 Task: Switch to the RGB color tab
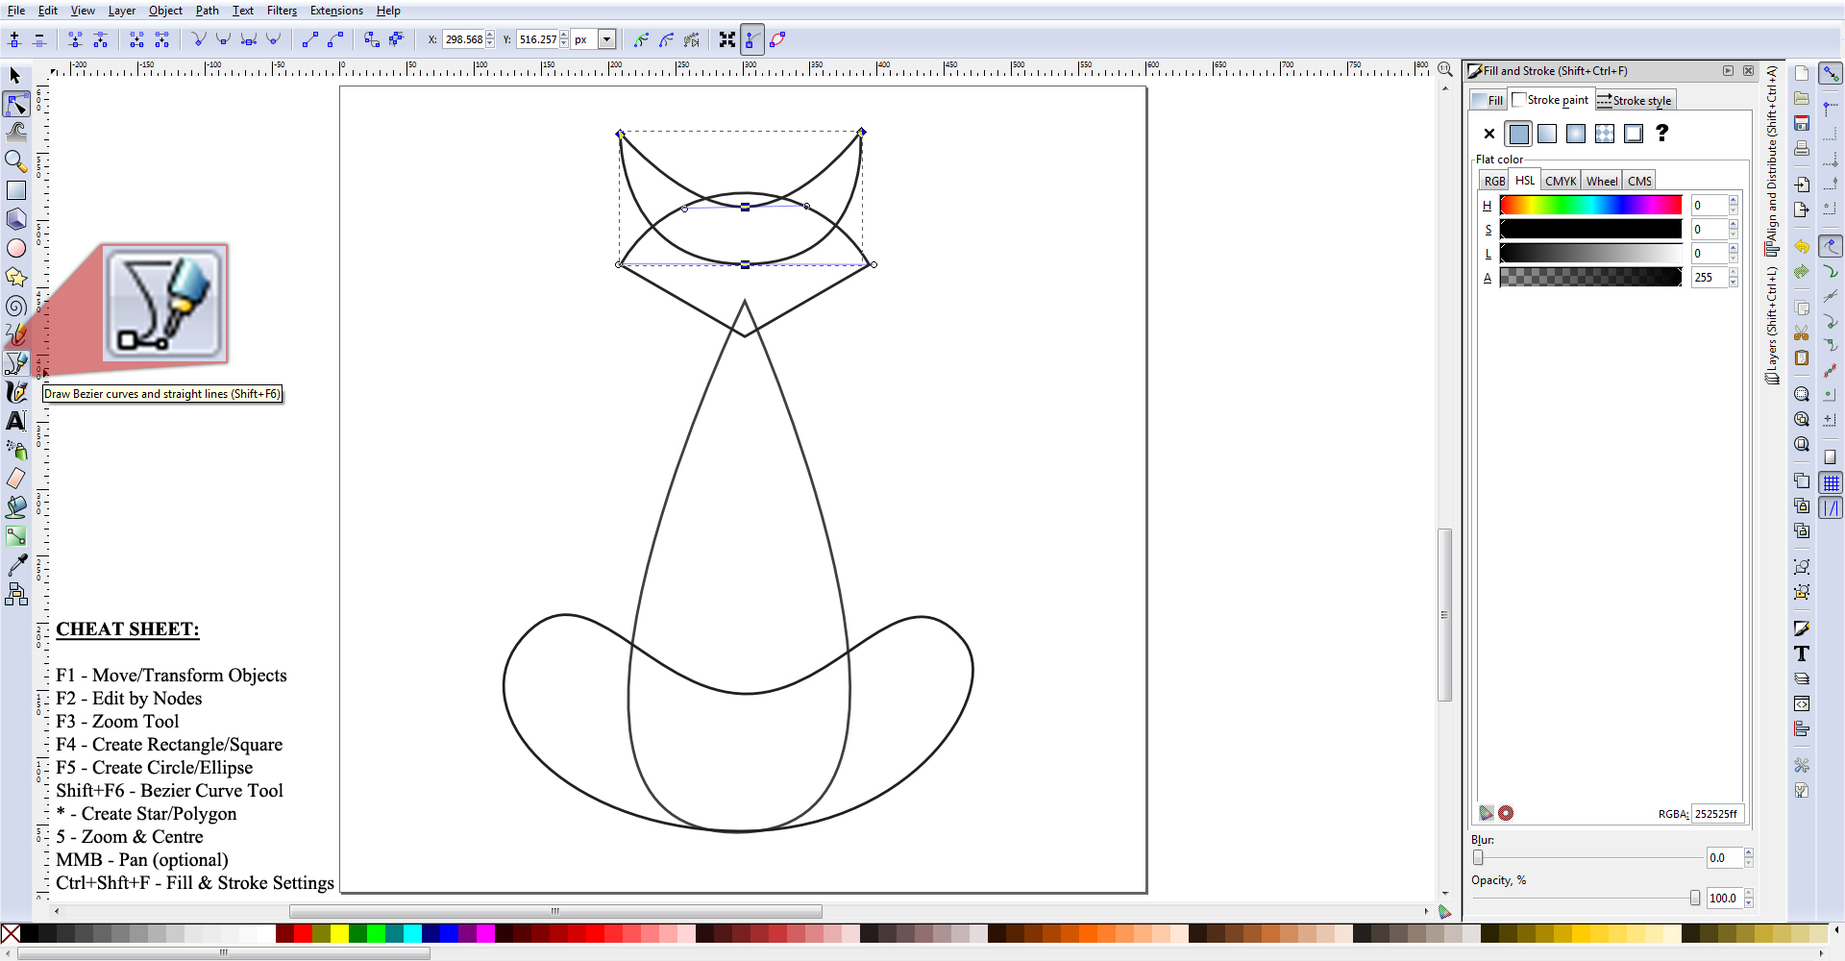coord(1494,181)
